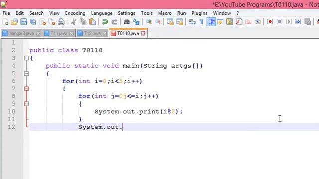Click the Redo toolbar icon
Viewport: 319px width, 179px height.
click(x=114, y=22)
